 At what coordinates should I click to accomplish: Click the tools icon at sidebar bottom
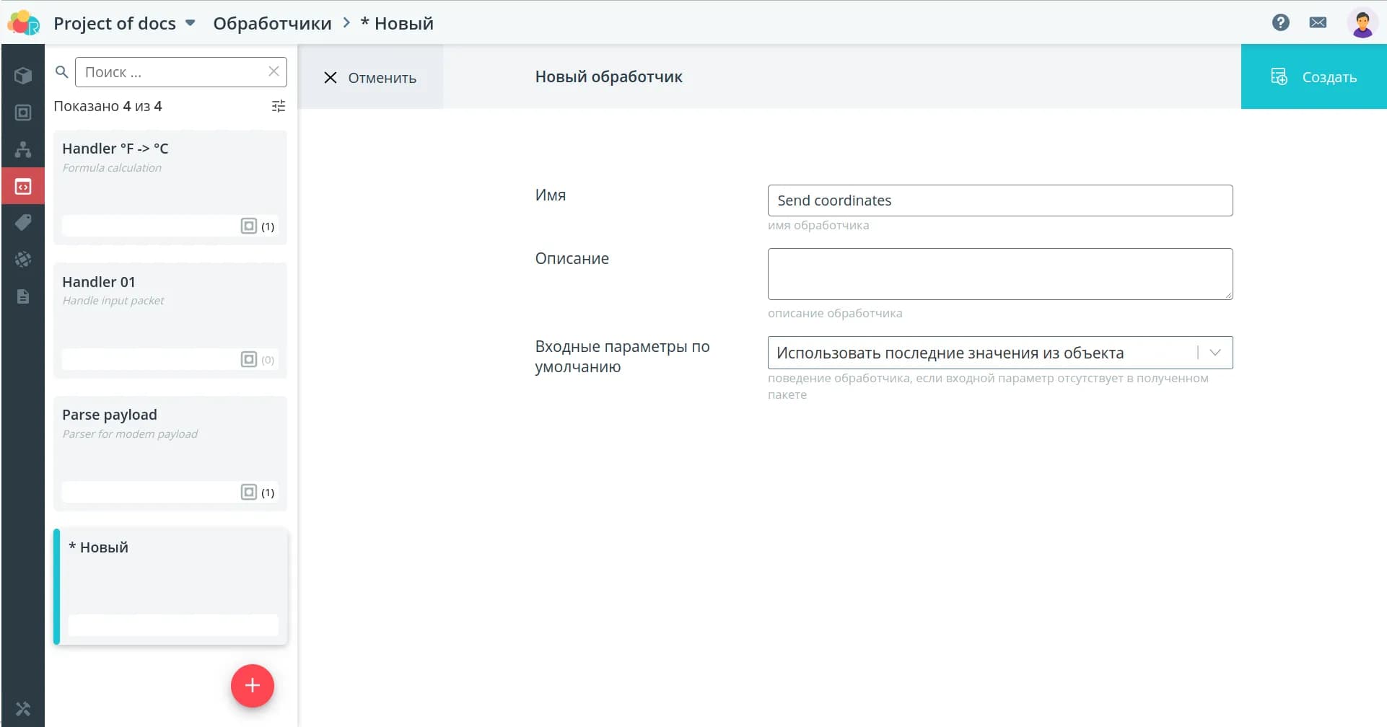pyautogui.click(x=23, y=709)
